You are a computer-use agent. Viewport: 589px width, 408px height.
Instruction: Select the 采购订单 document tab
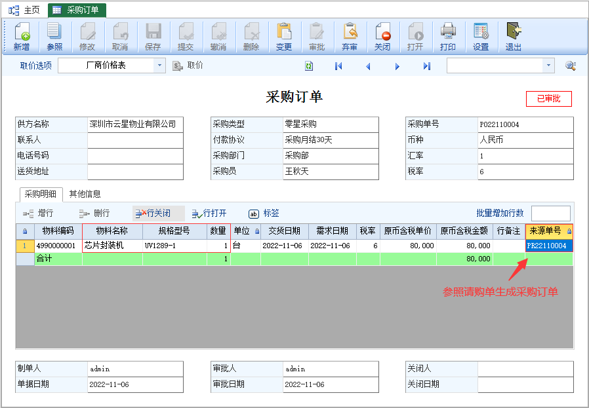[77, 10]
